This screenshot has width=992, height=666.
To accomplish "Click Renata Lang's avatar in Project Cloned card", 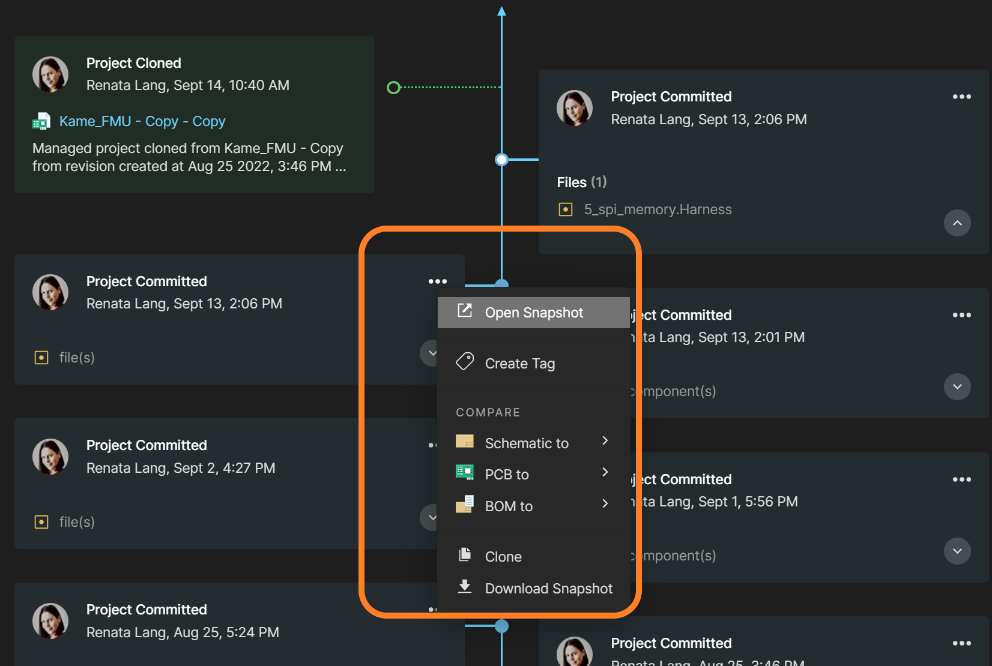I will click(50, 74).
